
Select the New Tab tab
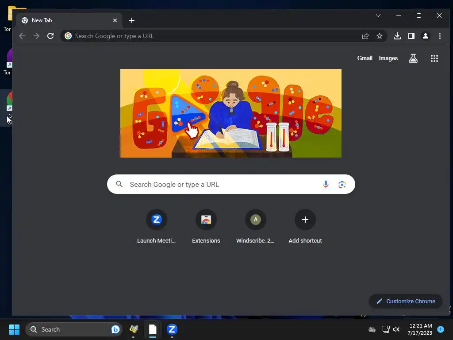[69, 20]
